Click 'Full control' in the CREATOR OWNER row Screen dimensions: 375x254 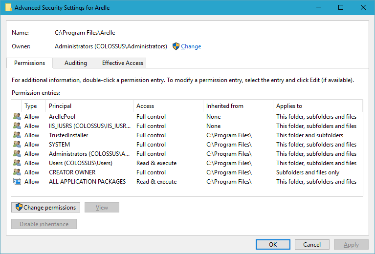pos(151,172)
